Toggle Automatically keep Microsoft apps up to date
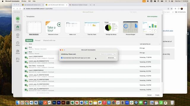 click(62, 58)
